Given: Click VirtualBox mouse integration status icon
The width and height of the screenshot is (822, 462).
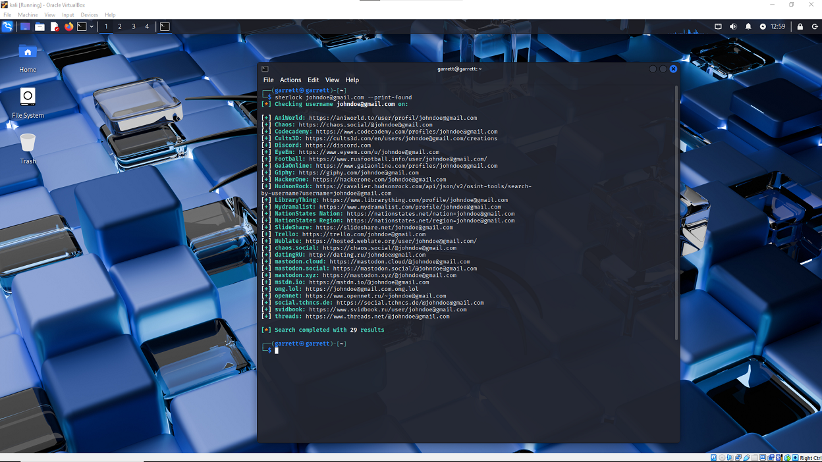Looking at the screenshot, I should click(x=787, y=457).
